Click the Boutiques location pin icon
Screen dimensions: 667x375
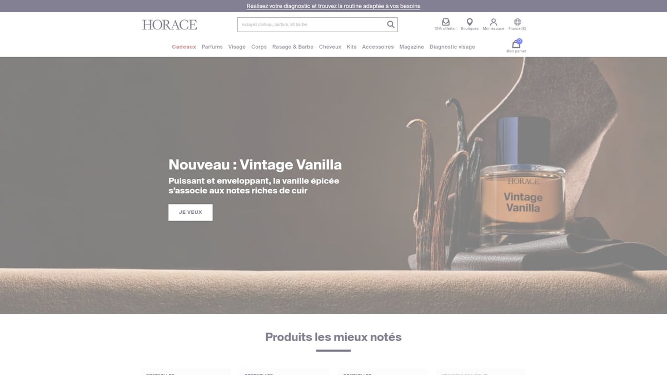[x=470, y=22]
